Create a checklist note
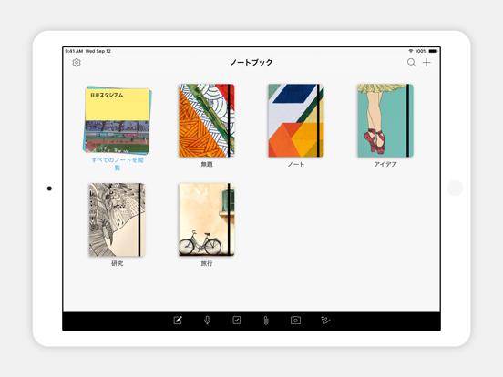The width and height of the screenshot is (503, 377). [x=237, y=321]
